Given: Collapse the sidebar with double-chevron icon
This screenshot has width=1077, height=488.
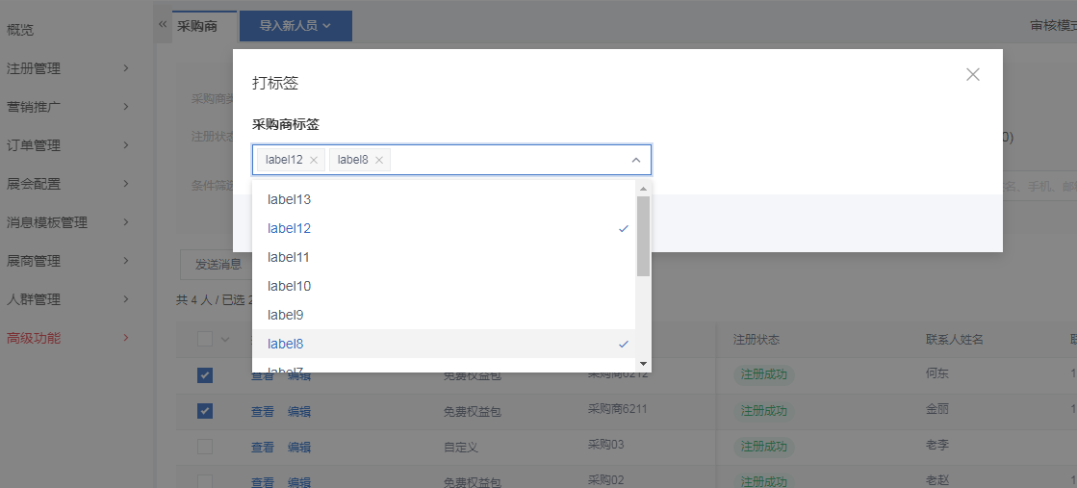Looking at the screenshot, I should coord(163,24).
